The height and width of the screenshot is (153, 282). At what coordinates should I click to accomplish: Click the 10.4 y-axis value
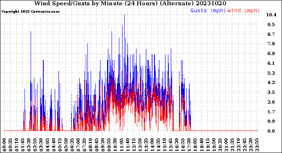pyautogui.click(x=271, y=15)
